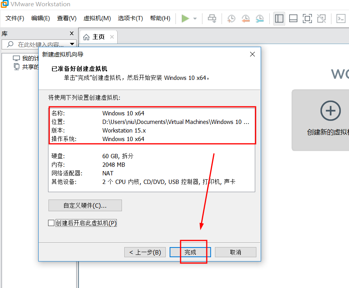Enter full screen mode icon

point(307,18)
